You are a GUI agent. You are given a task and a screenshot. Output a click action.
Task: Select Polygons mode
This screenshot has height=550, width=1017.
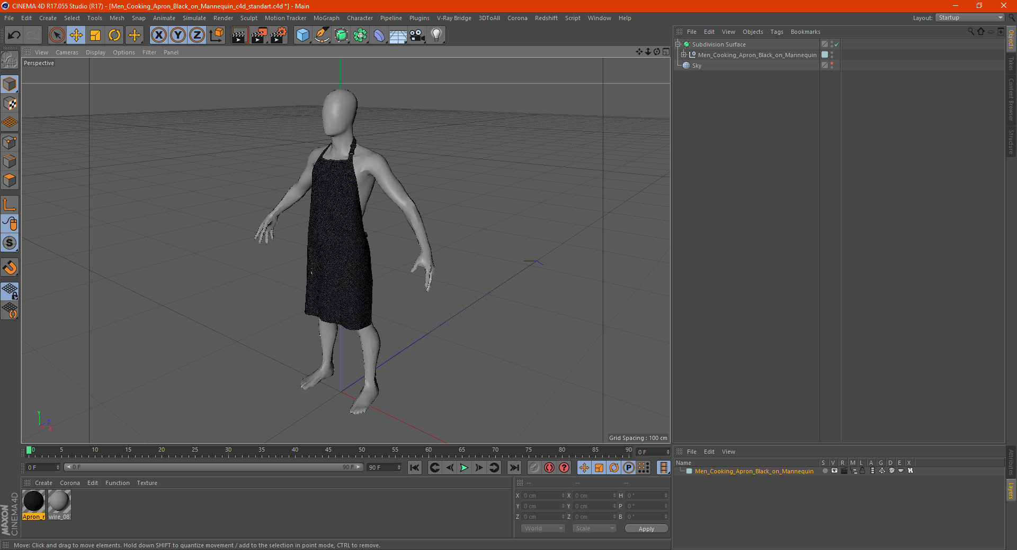pyautogui.click(x=10, y=180)
